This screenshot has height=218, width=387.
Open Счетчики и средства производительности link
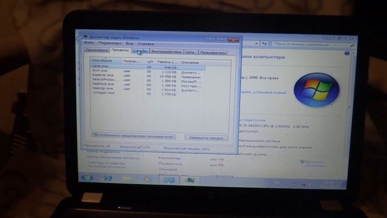[106, 165]
